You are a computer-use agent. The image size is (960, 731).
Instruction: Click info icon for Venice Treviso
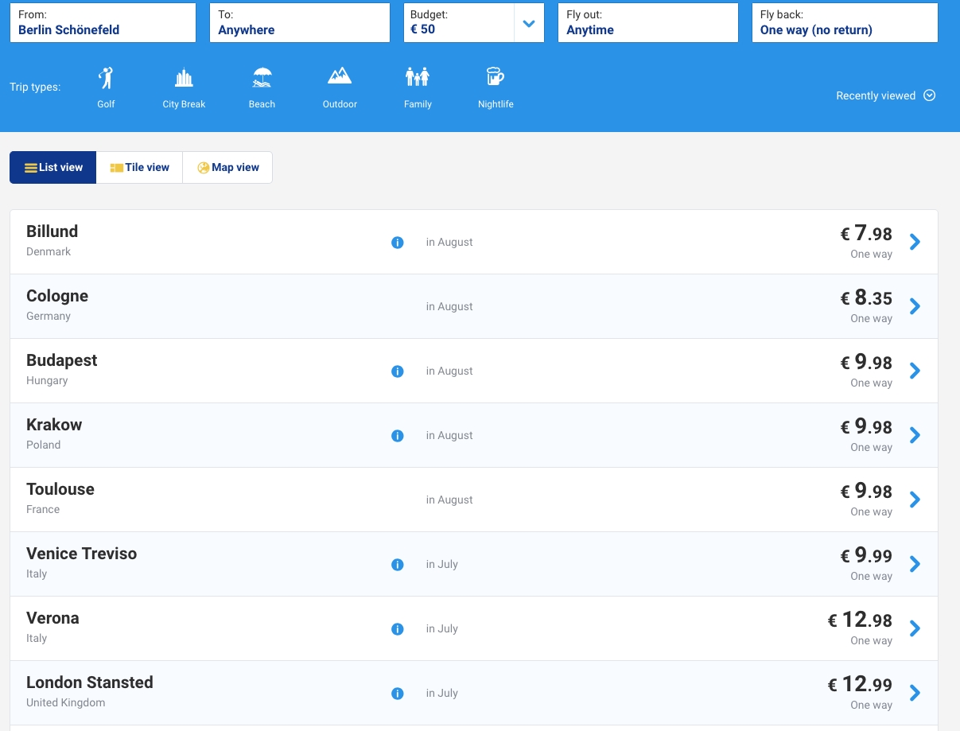coord(398,565)
